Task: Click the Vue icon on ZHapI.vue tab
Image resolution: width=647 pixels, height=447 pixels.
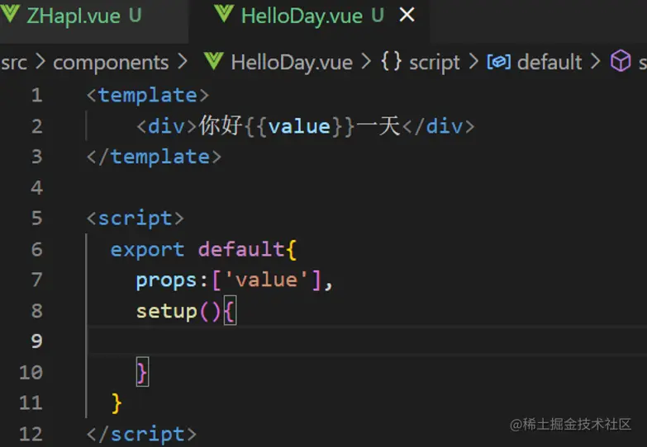Action: [x=12, y=15]
